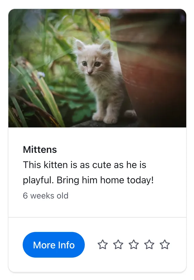The height and width of the screenshot is (280, 194).
Task: Click the "6 weeks old" age text
Action: click(46, 196)
